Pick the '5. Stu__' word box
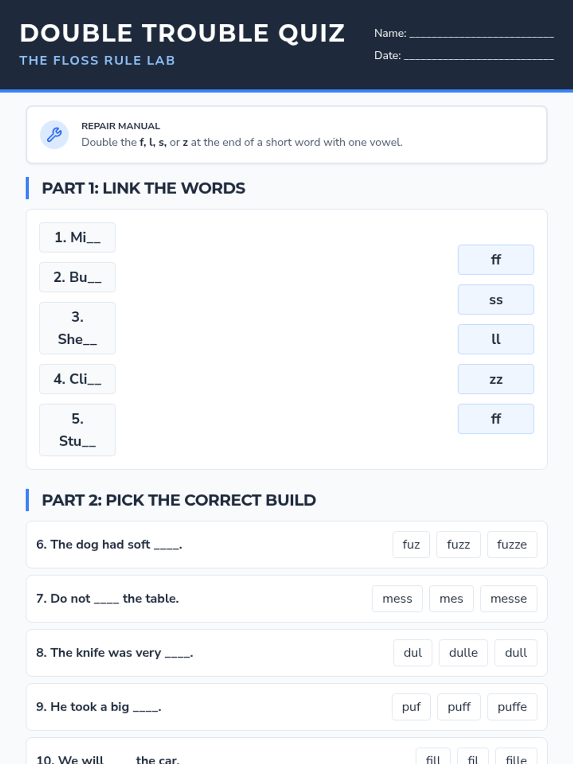The width and height of the screenshot is (573, 764). (x=77, y=430)
